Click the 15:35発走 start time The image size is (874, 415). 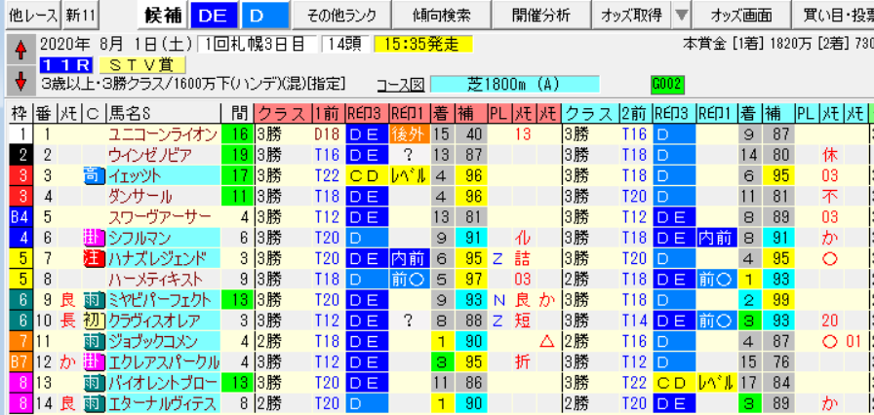[423, 44]
